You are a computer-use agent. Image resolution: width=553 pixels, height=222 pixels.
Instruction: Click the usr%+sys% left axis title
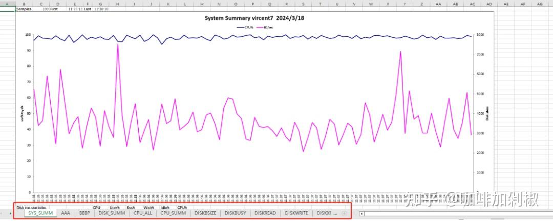pyautogui.click(x=22, y=113)
